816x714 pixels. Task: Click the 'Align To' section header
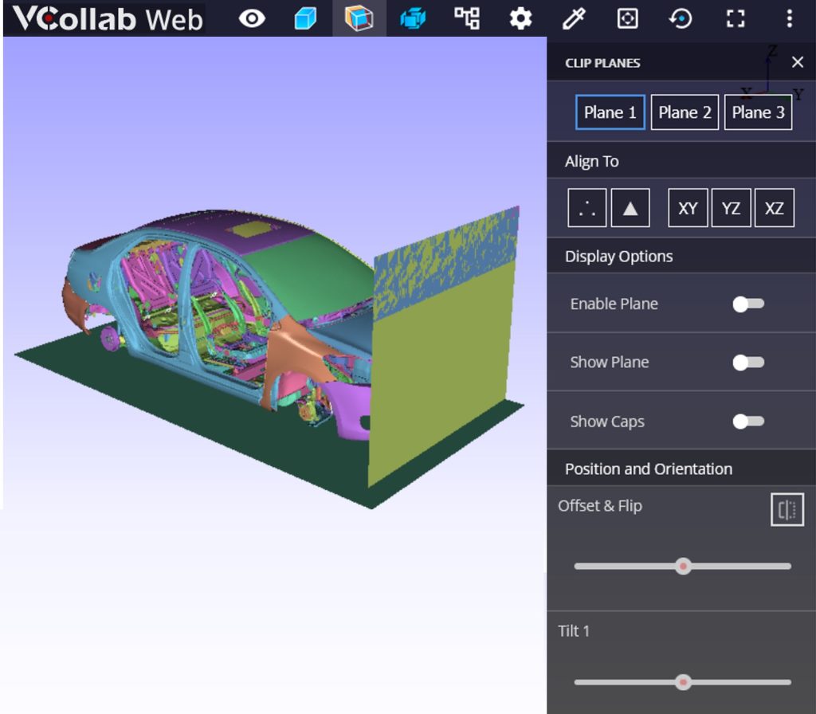[x=592, y=161]
